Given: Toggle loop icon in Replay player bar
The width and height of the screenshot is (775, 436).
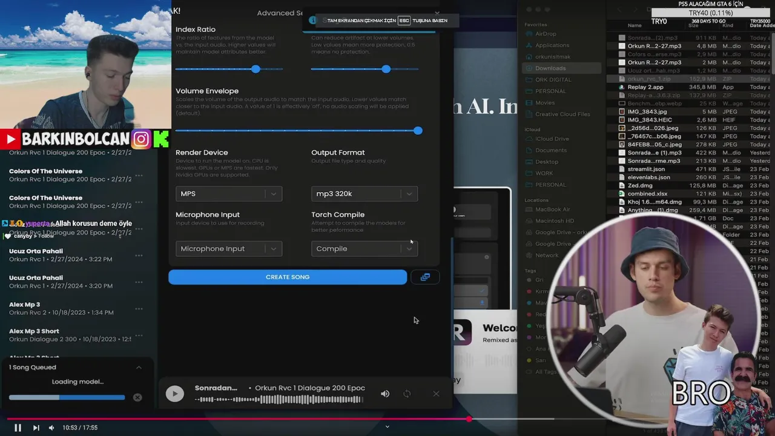Looking at the screenshot, I should pos(407,394).
